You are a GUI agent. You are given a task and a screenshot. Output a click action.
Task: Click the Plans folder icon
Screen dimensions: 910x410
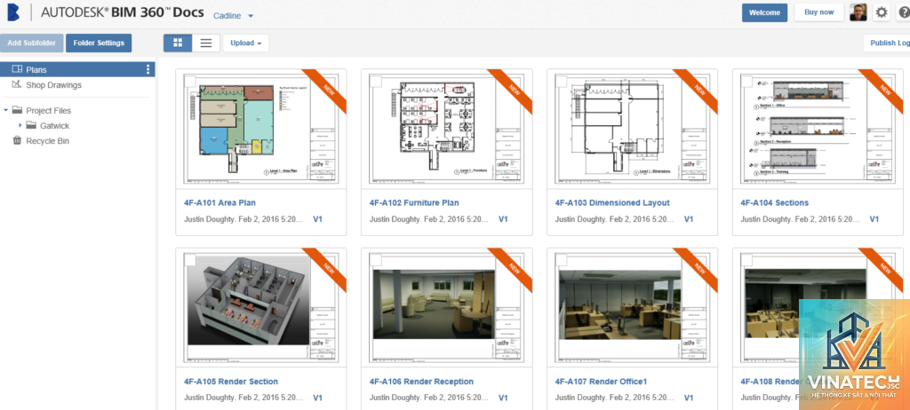[x=18, y=69]
